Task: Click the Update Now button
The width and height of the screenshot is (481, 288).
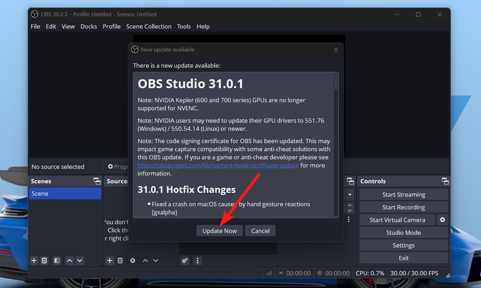Action: pyautogui.click(x=219, y=230)
